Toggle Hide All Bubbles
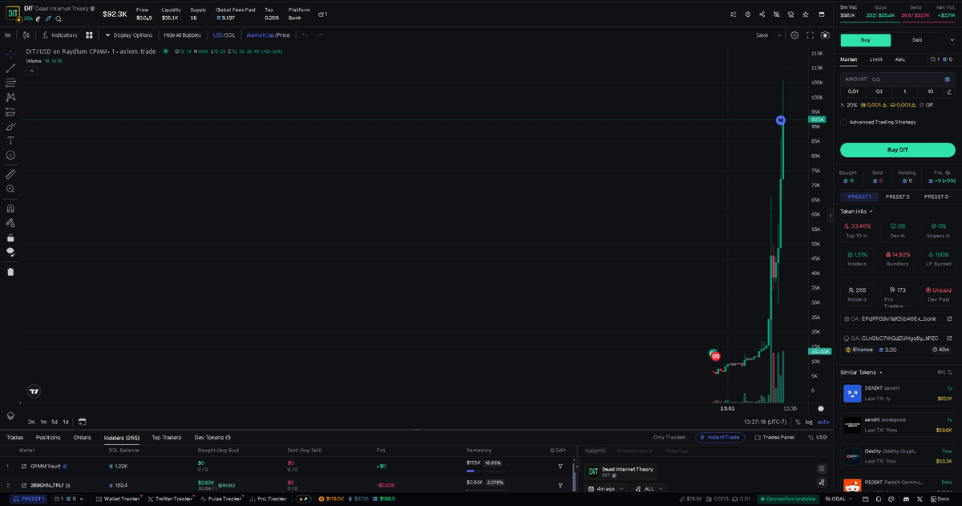The height and width of the screenshot is (506, 962). [x=182, y=35]
